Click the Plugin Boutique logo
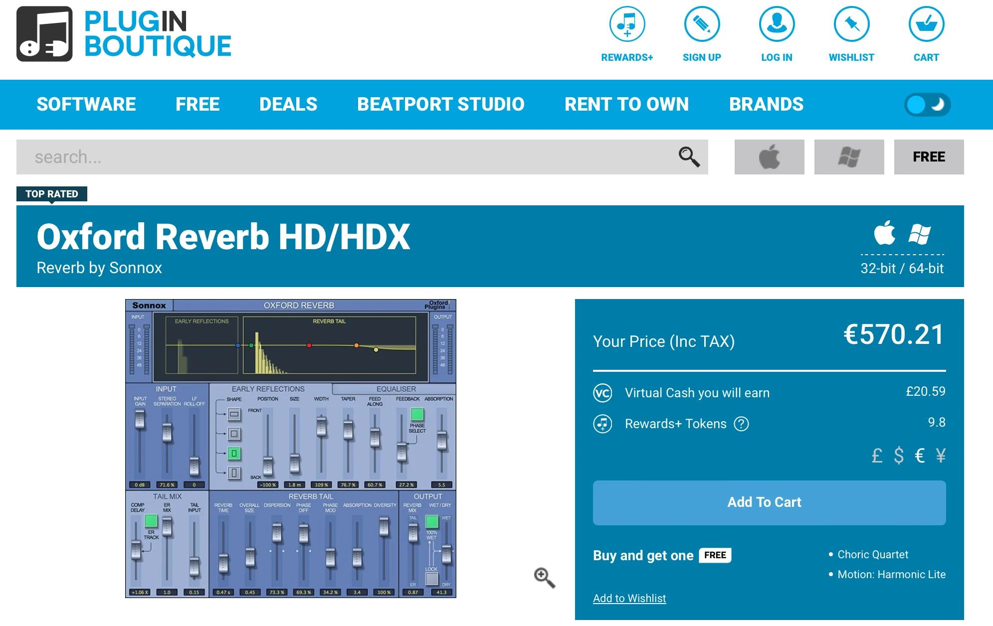 (x=124, y=34)
